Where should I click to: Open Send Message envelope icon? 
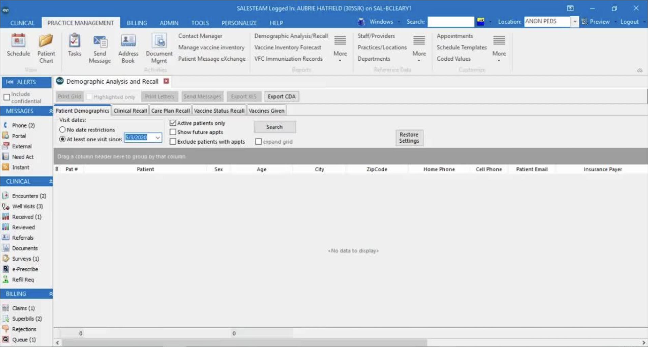pos(100,41)
